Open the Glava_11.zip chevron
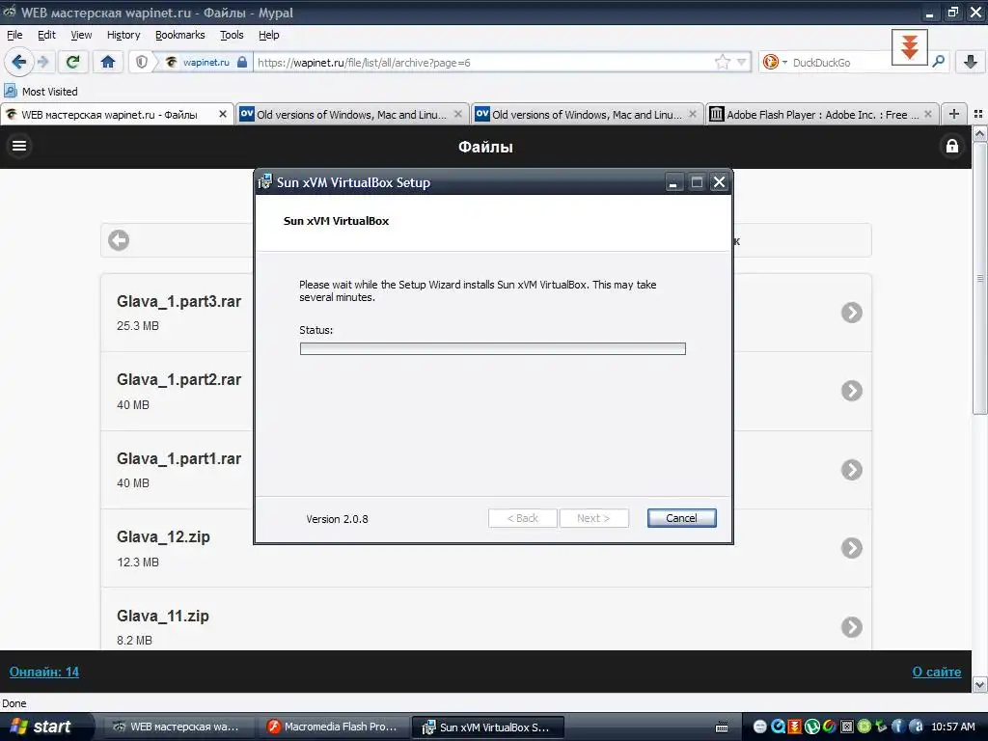 pos(851,626)
